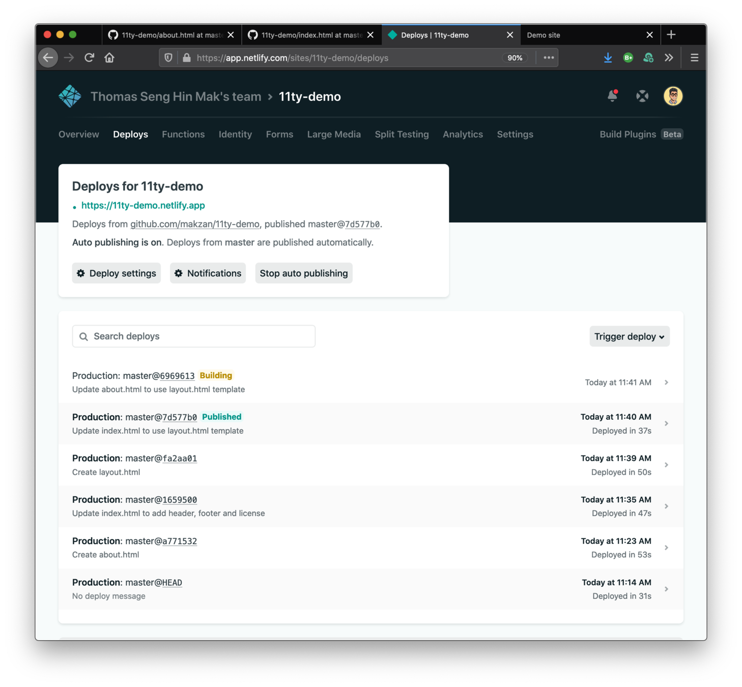Close the 11ty-demo/index.html tab
Screen dimensions: 742x687
point(370,35)
